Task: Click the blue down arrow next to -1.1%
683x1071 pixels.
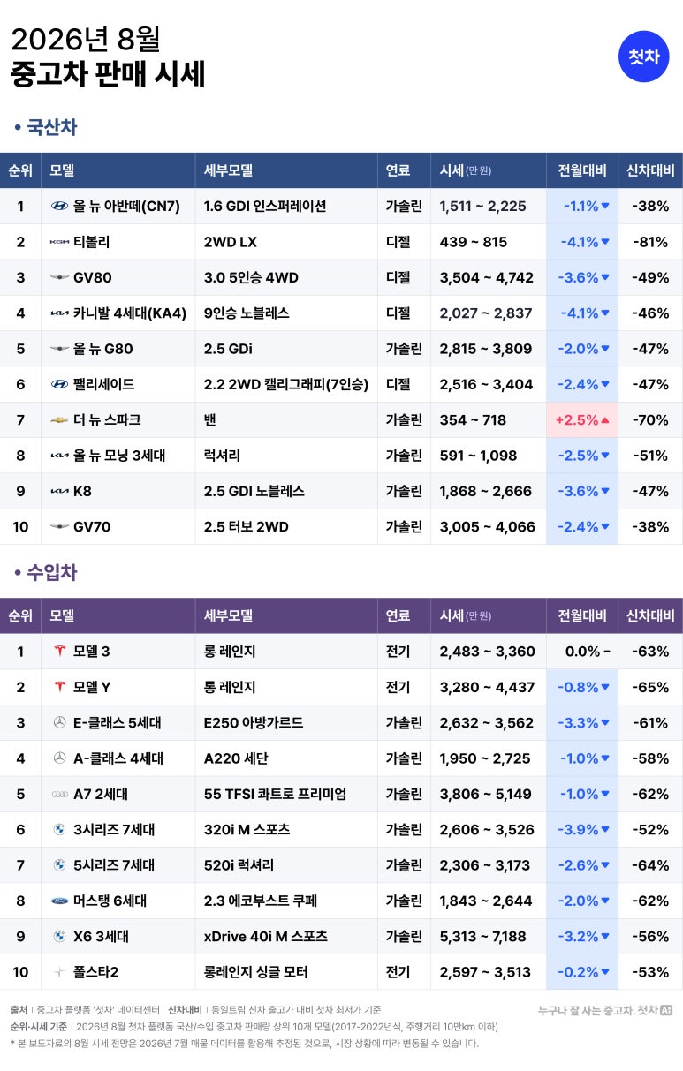Action: coord(605,207)
